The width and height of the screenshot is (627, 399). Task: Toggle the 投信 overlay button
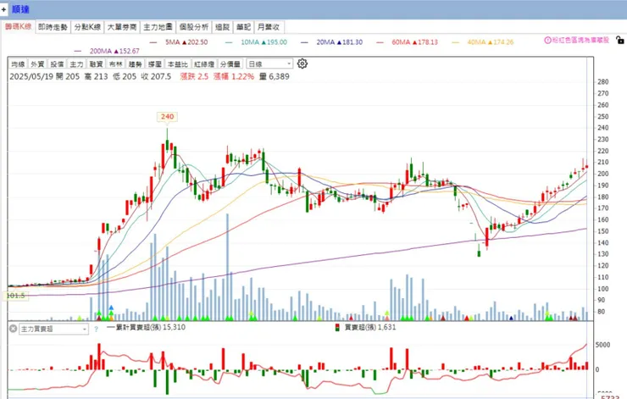(57, 64)
